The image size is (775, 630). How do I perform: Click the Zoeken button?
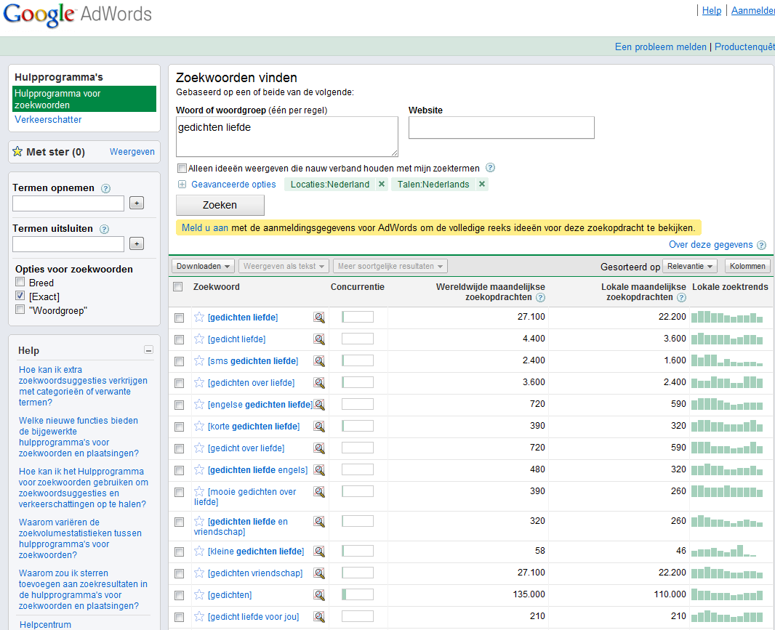pyautogui.click(x=220, y=205)
